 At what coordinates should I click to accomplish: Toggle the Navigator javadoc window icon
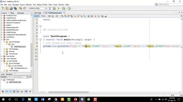tap(30, 77)
